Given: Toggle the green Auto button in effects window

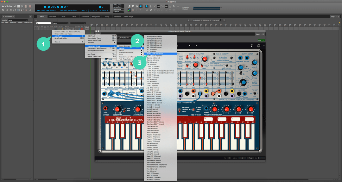Looking at the screenshot, I should click(261, 41).
